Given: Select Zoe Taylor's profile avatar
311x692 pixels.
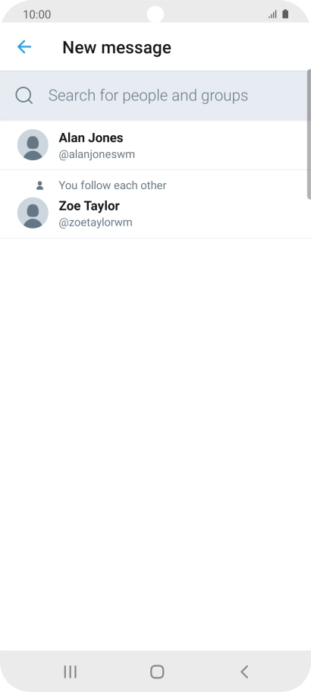Looking at the screenshot, I should (x=33, y=213).
